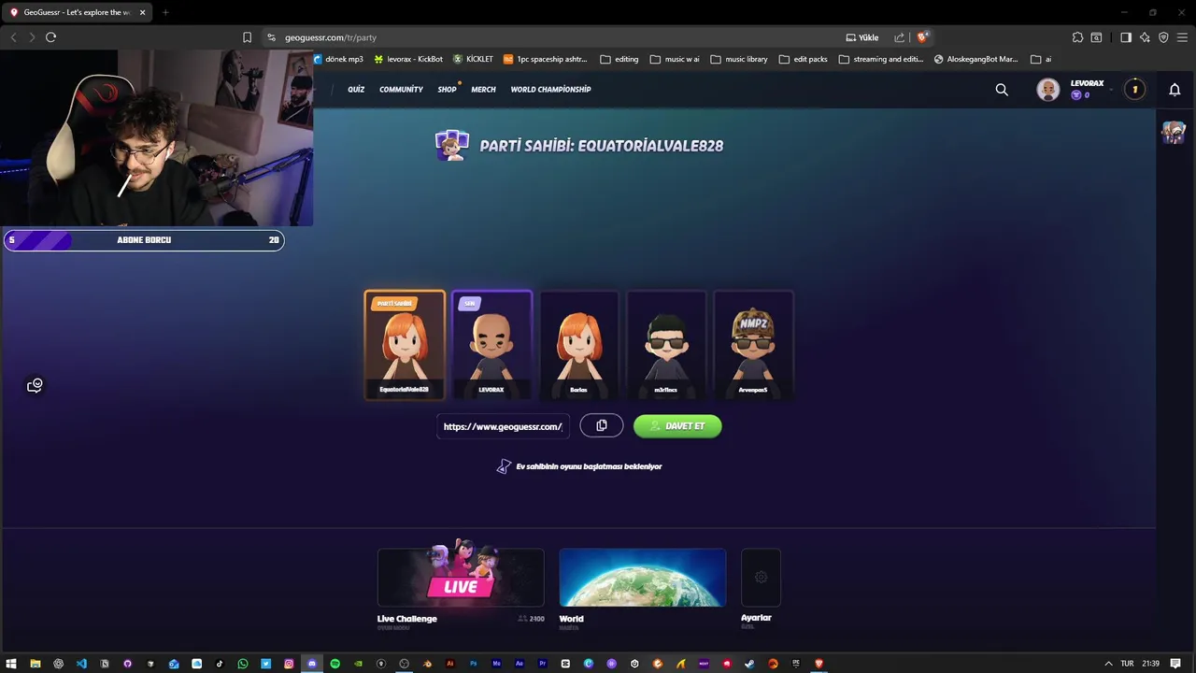Open the dönek mp3 bookmark

(x=338, y=59)
